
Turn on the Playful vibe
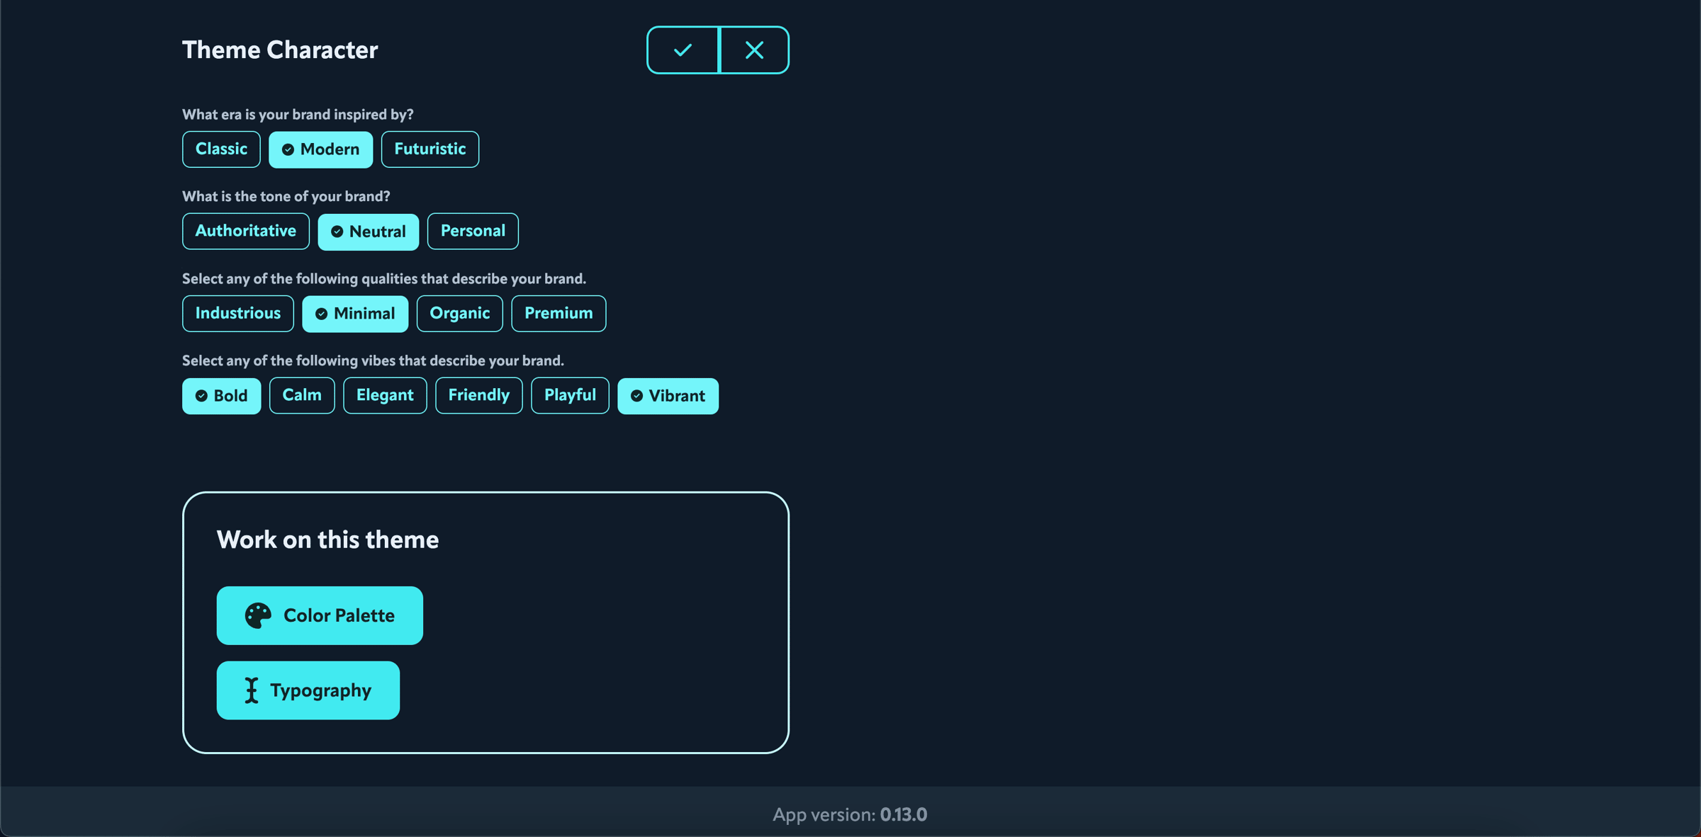coord(570,396)
